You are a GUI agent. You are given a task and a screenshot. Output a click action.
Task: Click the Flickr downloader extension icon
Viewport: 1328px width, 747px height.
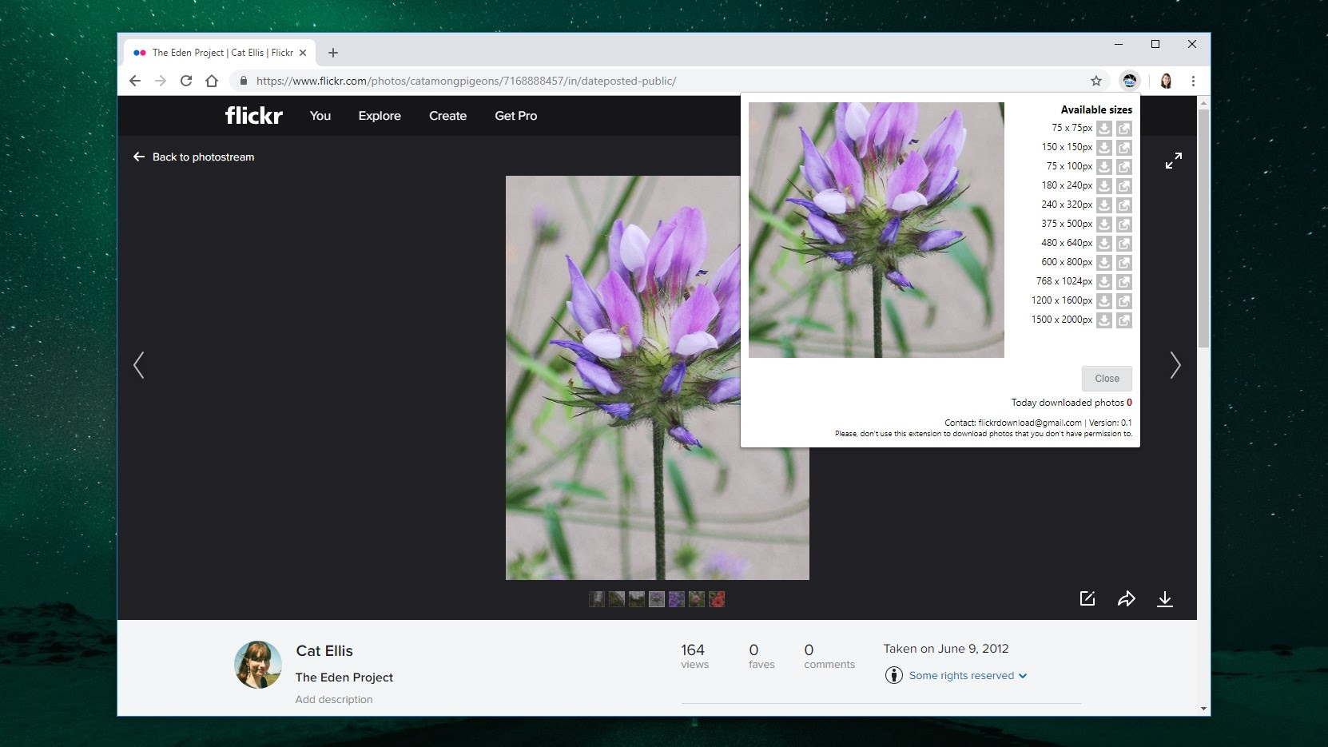tap(1129, 81)
